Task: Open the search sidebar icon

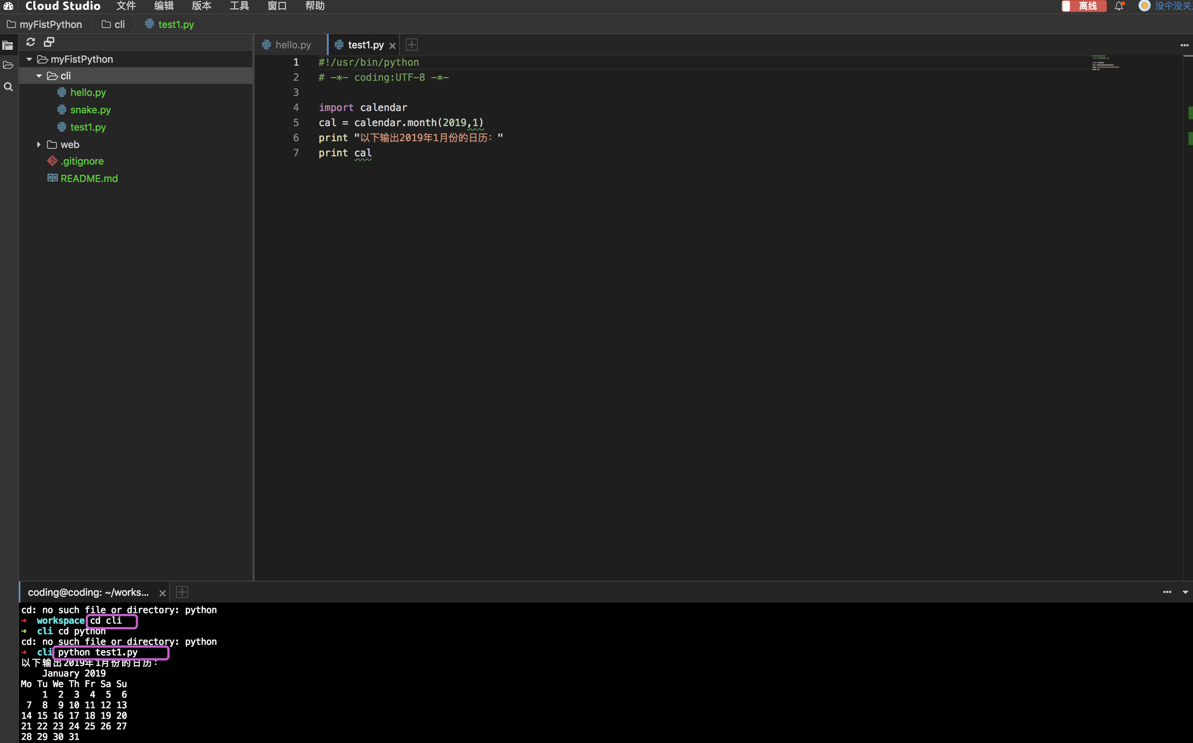Action: (8, 87)
